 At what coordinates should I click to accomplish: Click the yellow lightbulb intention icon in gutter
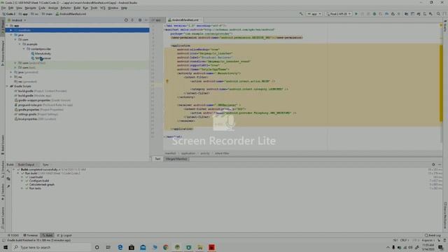click(x=167, y=81)
